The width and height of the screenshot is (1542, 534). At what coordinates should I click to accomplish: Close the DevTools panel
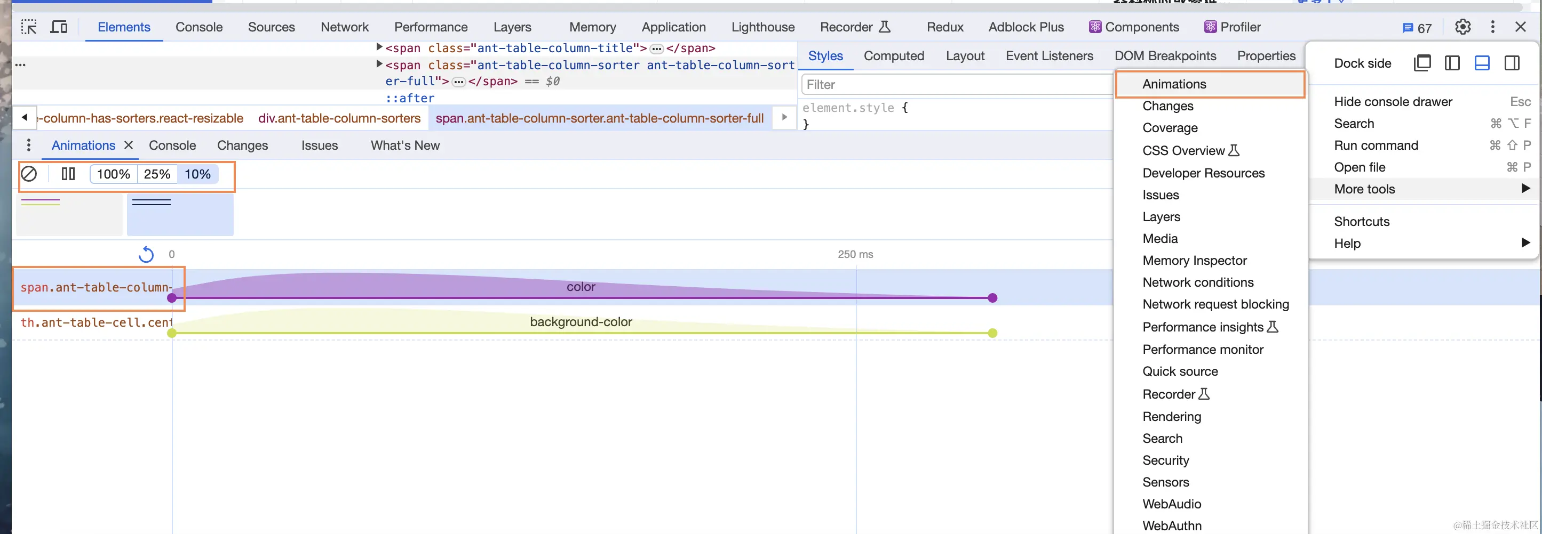(x=1521, y=27)
